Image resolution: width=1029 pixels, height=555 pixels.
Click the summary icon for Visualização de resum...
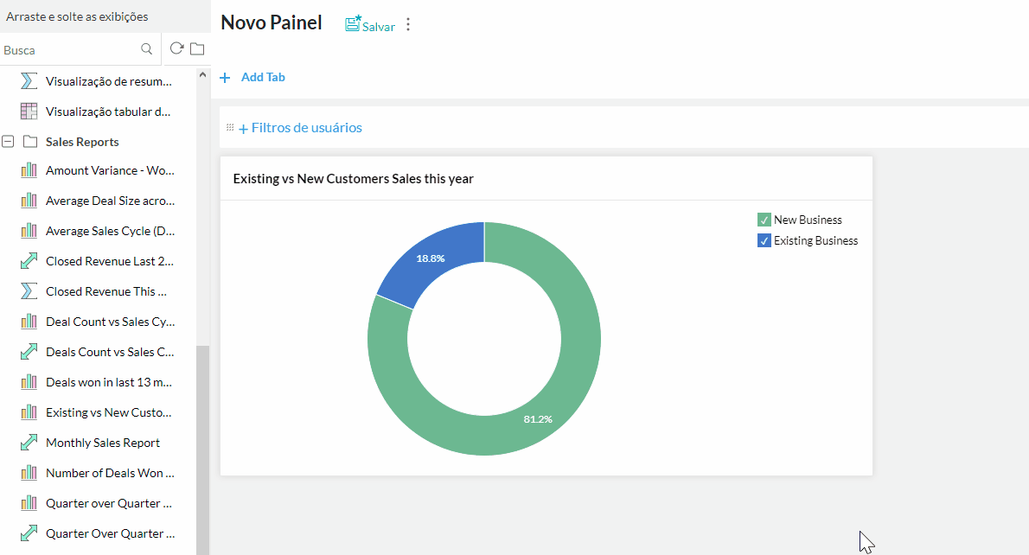(x=29, y=81)
